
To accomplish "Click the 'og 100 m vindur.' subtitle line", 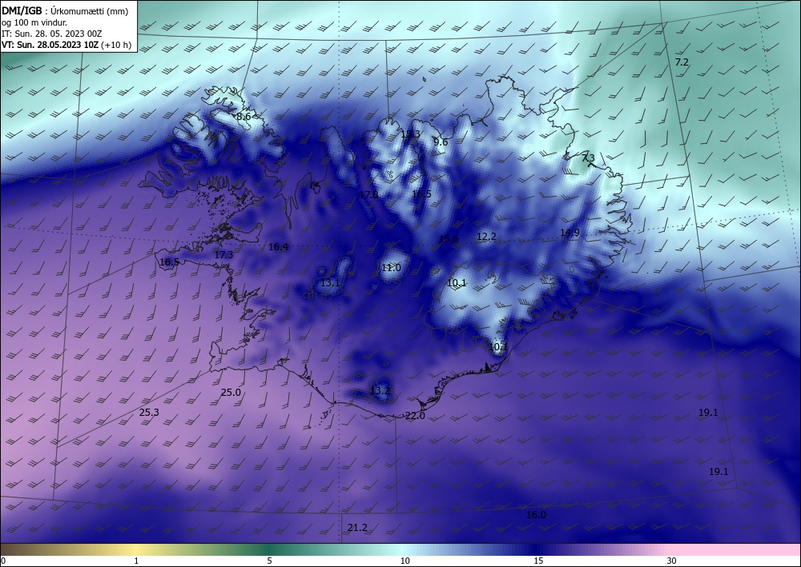I will (x=34, y=22).
